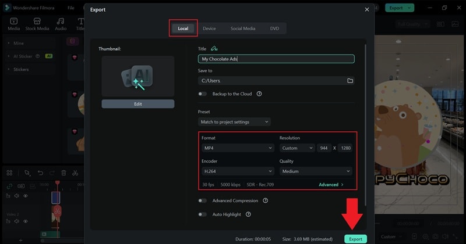The image size is (466, 244).
Task: Hide the Video 2 track
Action: click(26, 221)
